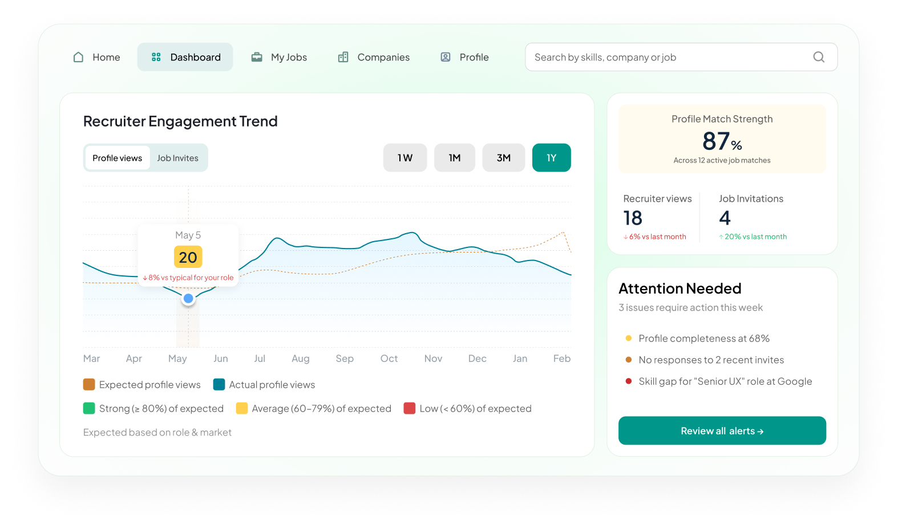
Task: Open the Skill gap Senior UX alert
Action: tap(725, 381)
